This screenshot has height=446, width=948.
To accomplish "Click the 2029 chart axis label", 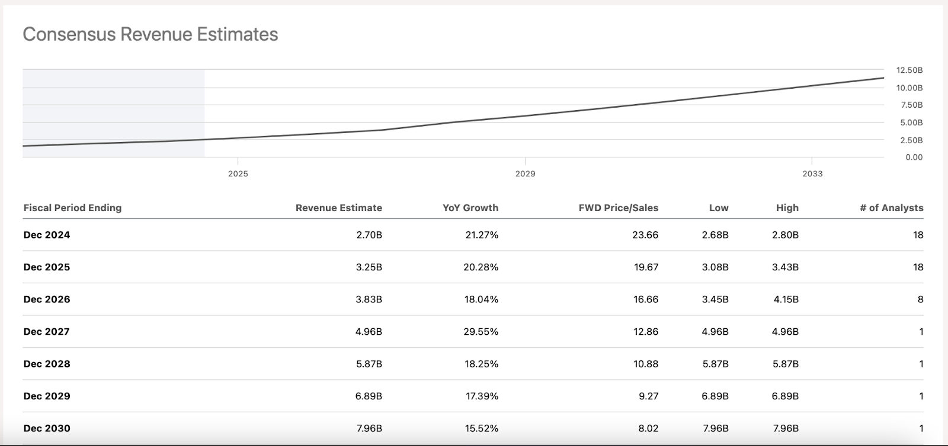I will (x=525, y=174).
